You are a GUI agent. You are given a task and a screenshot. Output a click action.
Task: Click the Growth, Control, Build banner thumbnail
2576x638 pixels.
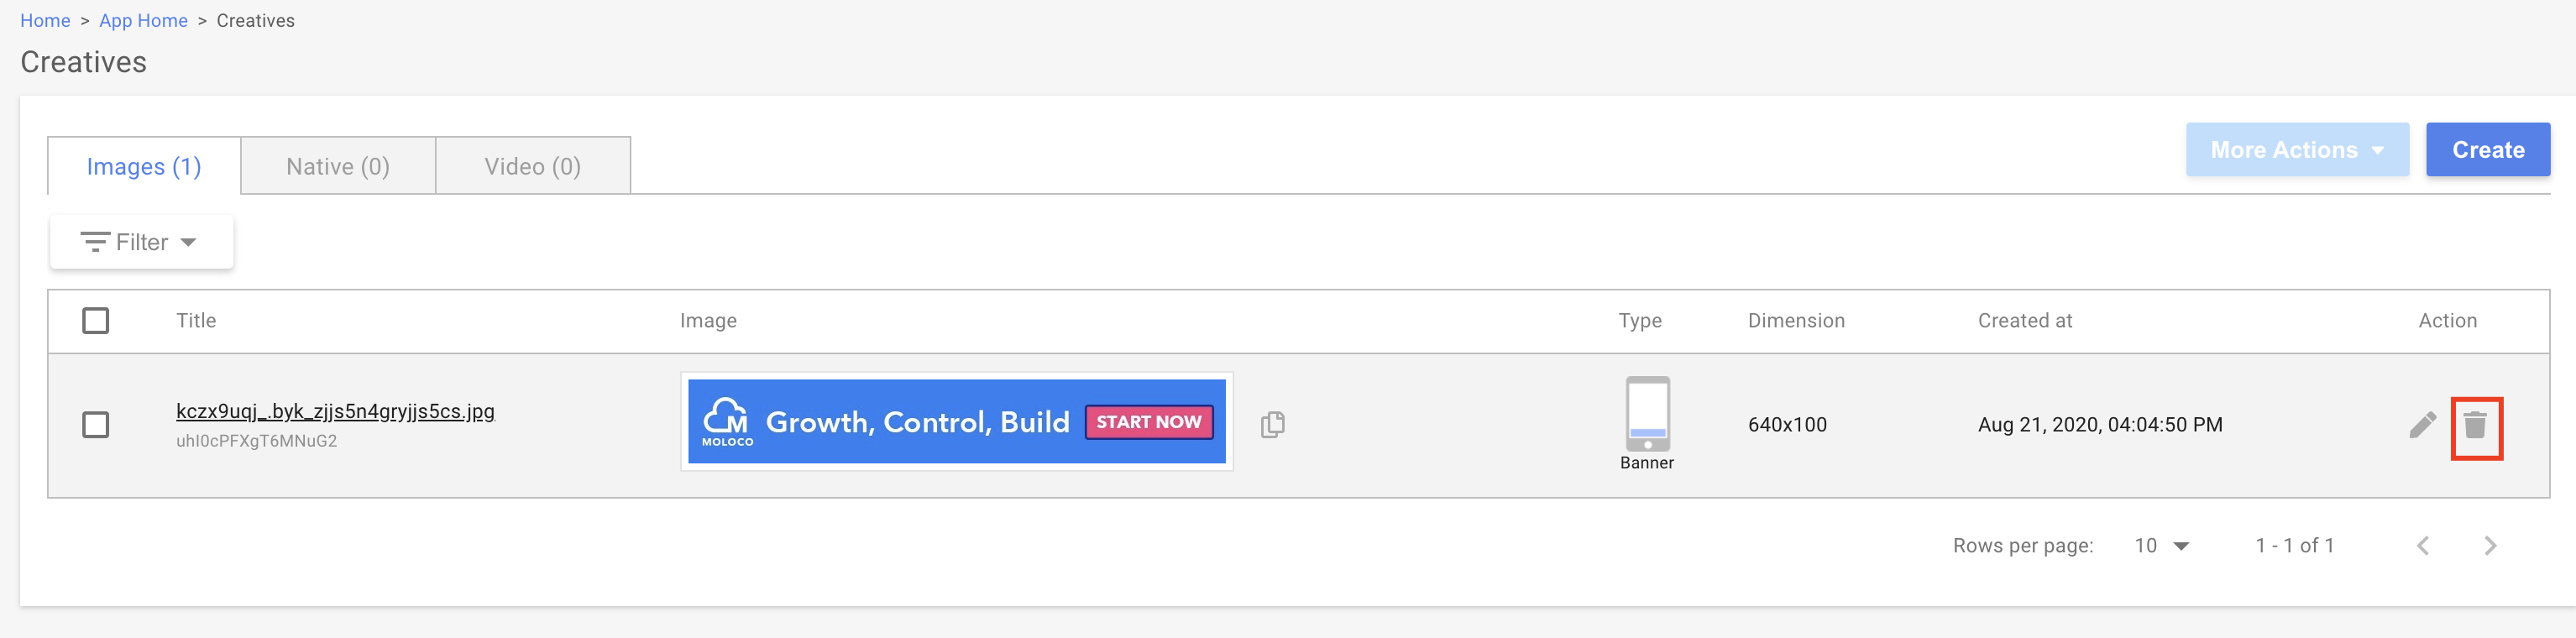pos(956,422)
